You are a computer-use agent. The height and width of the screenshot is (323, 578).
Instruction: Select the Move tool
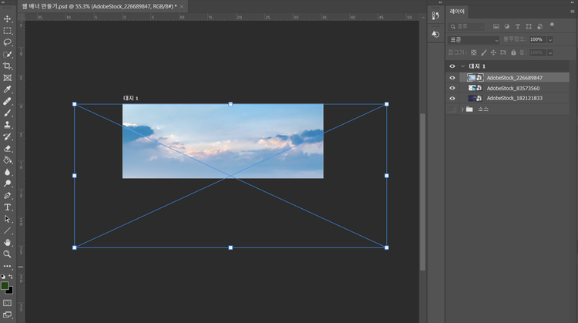coord(8,19)
